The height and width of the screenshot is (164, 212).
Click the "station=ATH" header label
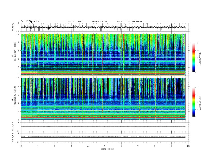[x=99, y=21]
